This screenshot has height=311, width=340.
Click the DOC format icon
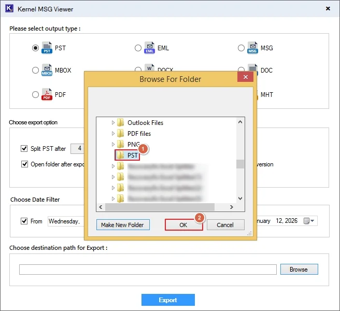[252, 70]
